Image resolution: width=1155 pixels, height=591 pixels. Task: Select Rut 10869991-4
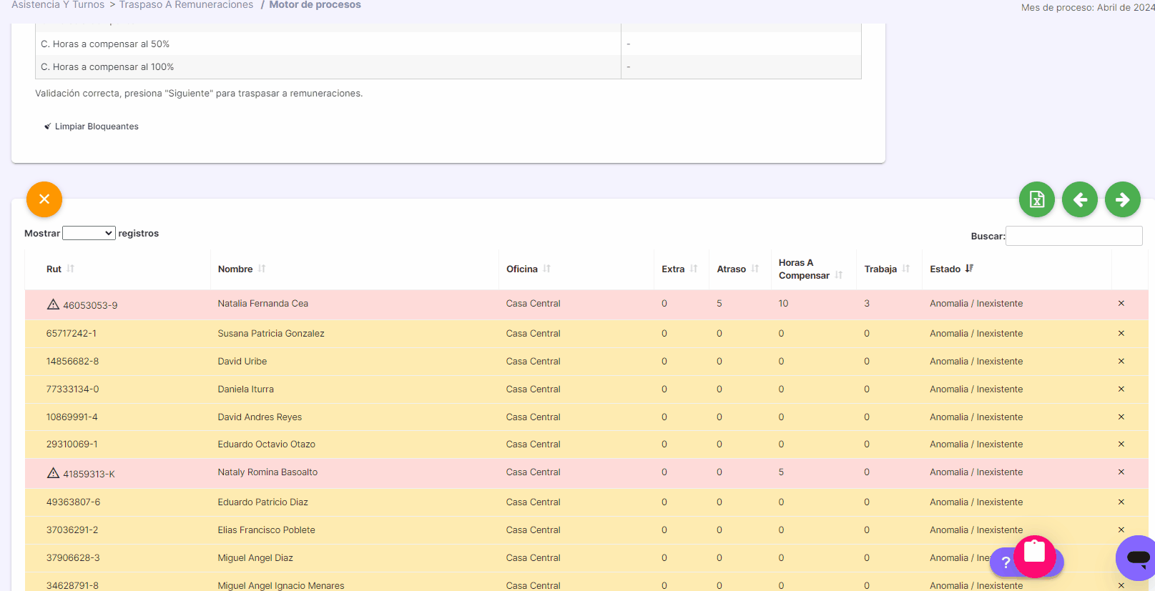72,417
